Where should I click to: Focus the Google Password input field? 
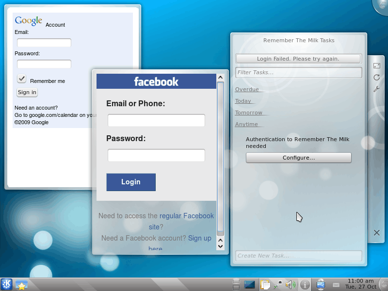[x=44, y=64]
